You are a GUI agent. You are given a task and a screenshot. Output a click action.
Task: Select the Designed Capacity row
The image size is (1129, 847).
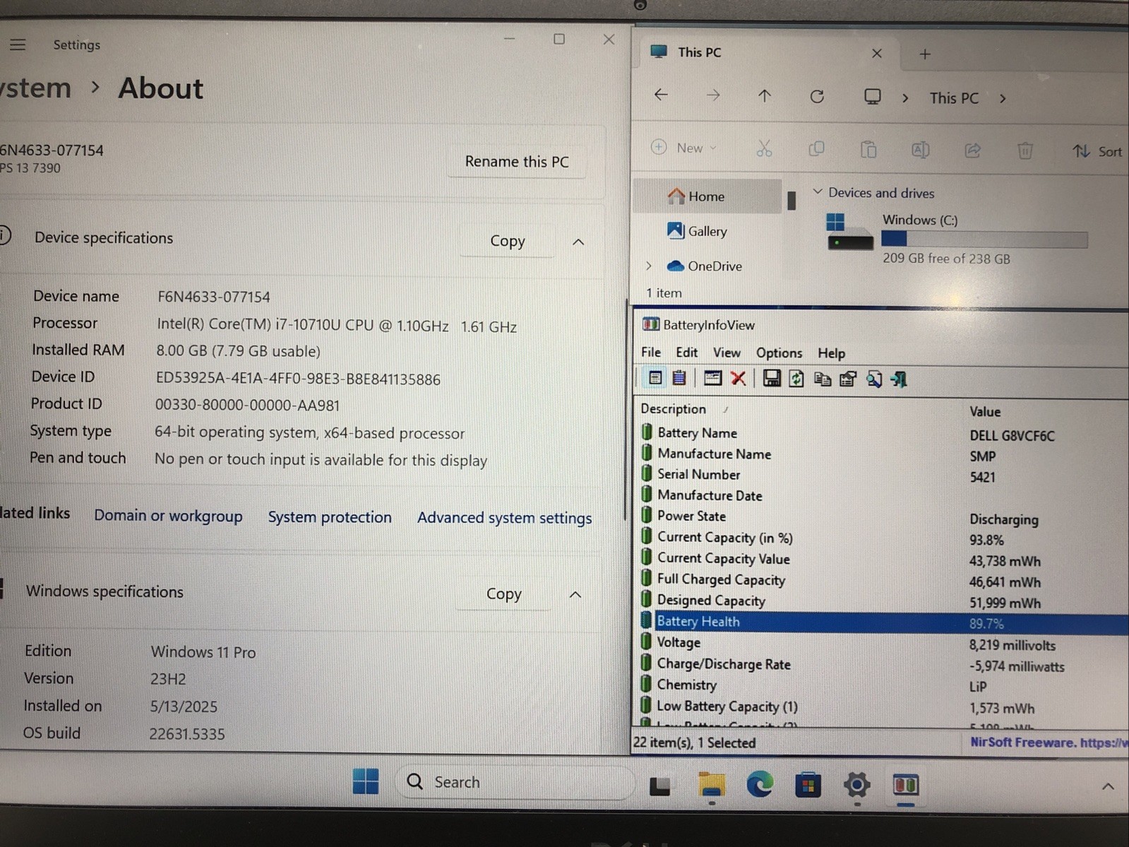pyautogui.click(x=883, y=601)
